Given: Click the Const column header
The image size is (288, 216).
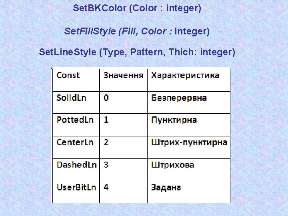Looking at the screenshot, I should [76, 80].
